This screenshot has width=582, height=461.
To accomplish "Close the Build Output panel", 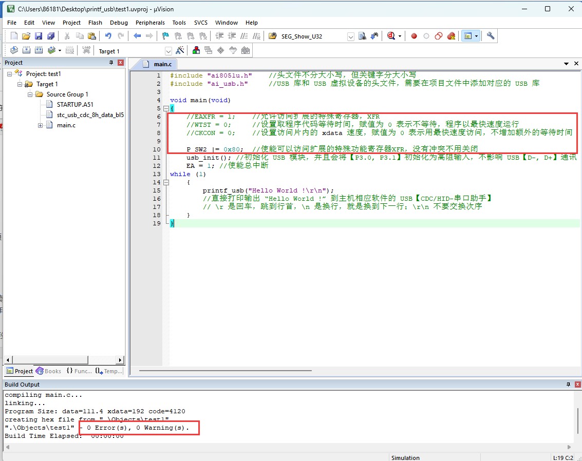I will tap(577, 385).
